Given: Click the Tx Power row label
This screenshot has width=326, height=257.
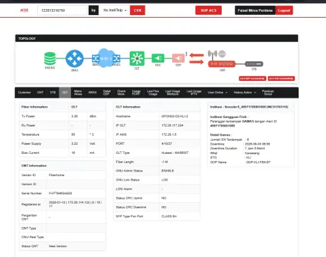Looking at the screenshot, I should [x=28, y=116].
